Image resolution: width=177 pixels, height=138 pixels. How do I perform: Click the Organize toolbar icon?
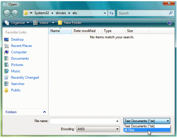click(7, 23)
